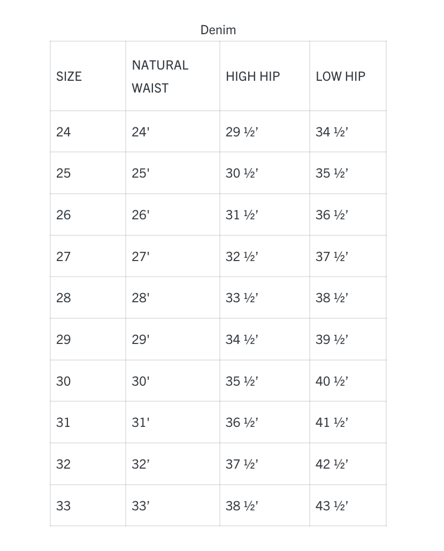Click size 28 in the first column

click(64, 297)
